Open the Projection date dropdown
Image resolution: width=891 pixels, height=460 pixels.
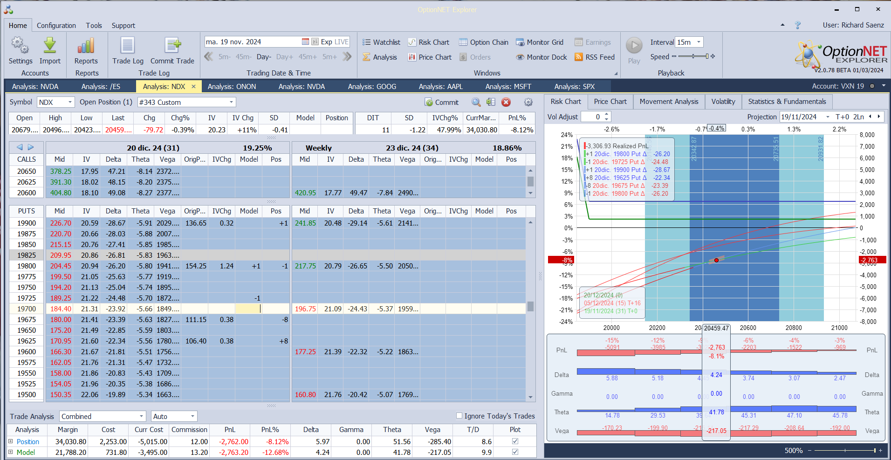click(828, 117)
